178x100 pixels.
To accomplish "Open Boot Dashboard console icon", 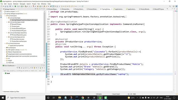I will [26, 68].
